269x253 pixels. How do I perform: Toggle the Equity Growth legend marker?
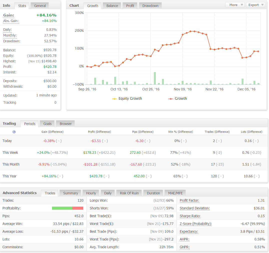114,99
